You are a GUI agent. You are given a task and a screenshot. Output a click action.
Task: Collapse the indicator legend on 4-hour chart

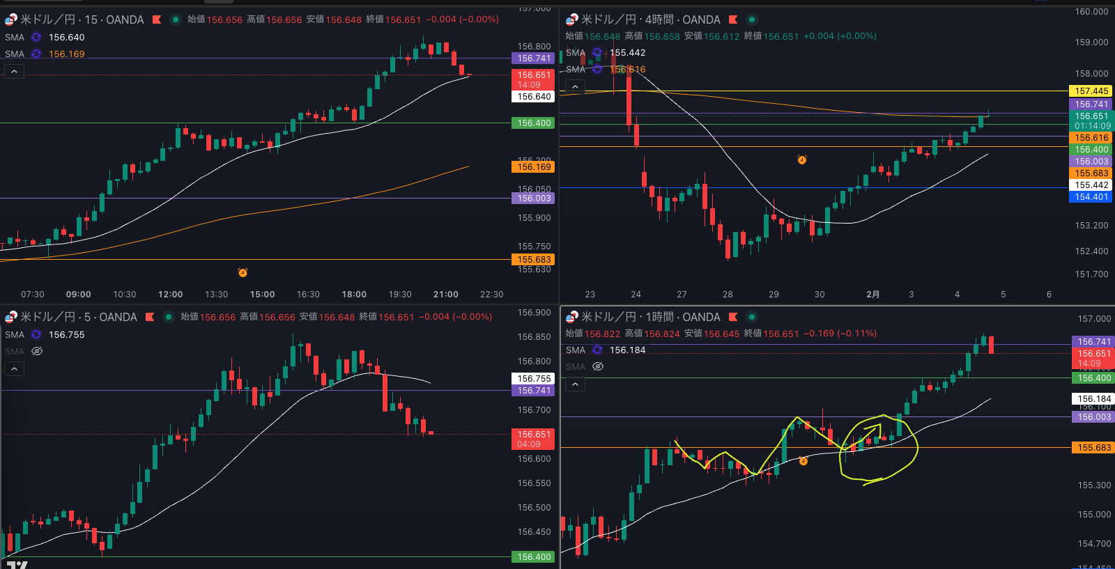coord(575,86)
